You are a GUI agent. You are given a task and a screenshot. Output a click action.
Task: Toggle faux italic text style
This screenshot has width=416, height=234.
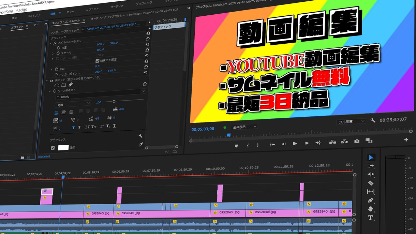coord(79,128)
